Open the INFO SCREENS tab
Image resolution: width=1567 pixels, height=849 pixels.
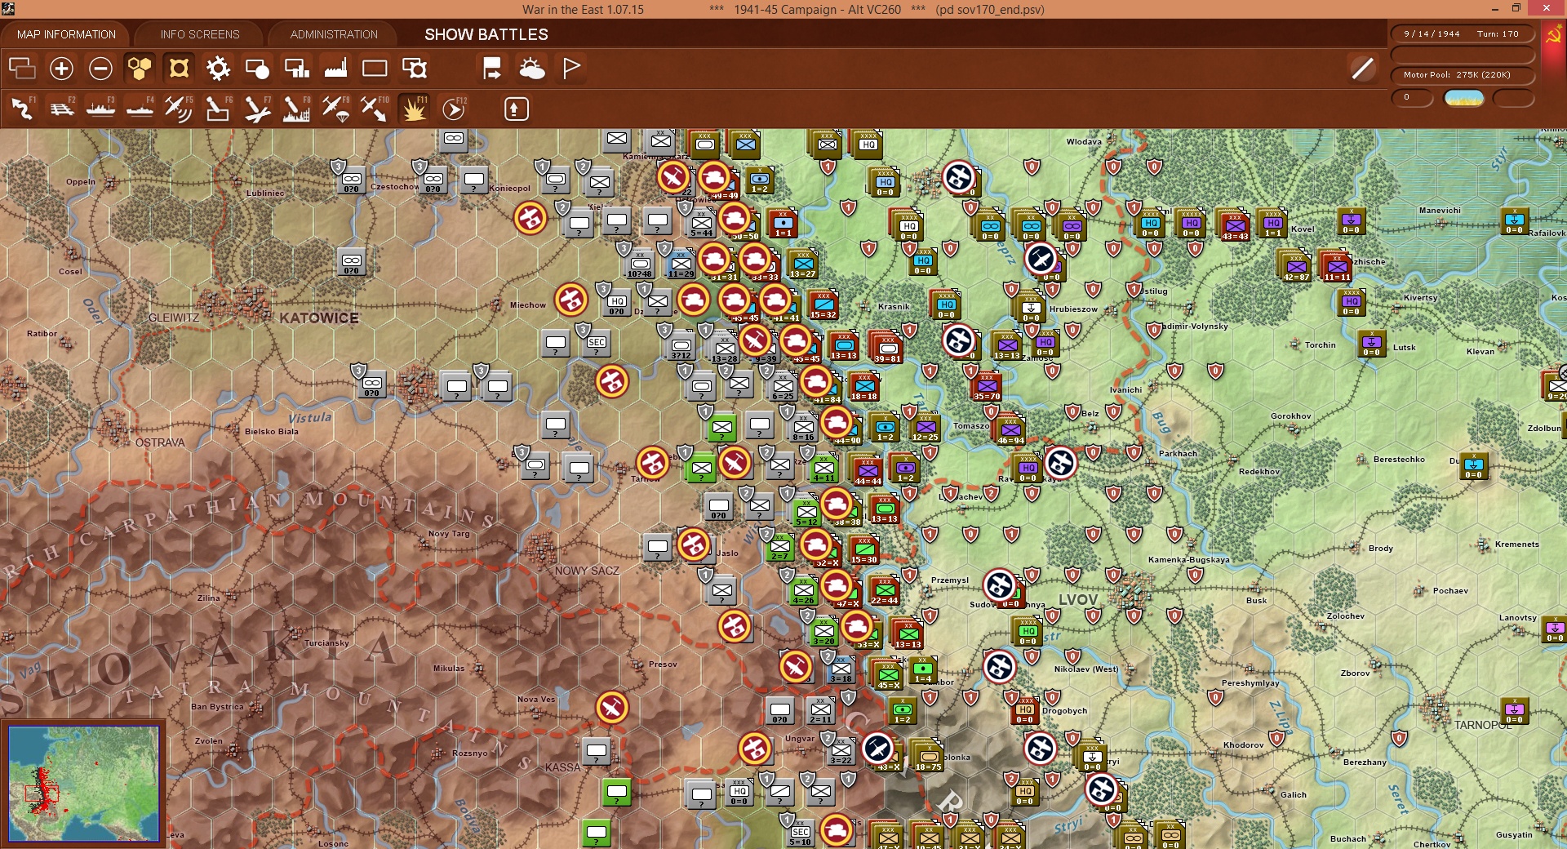pos(200,34)
